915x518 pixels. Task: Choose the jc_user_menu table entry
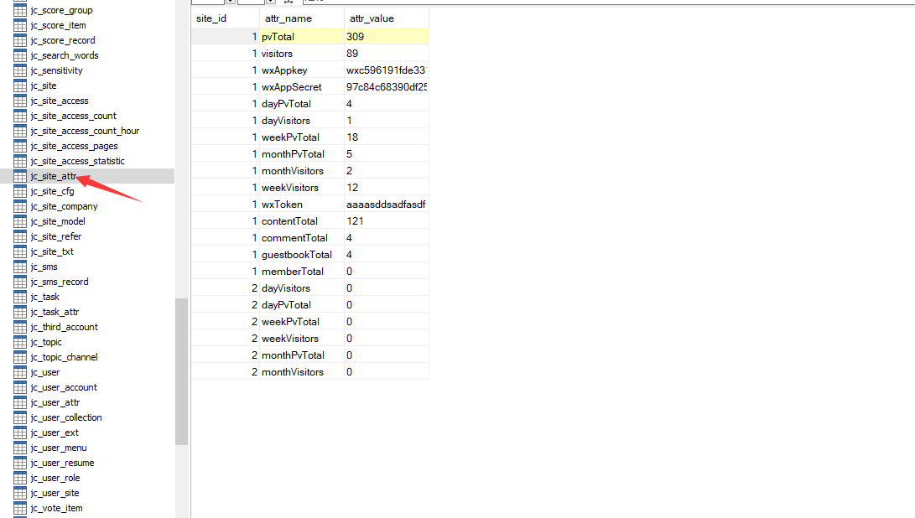tap(59, 448)
